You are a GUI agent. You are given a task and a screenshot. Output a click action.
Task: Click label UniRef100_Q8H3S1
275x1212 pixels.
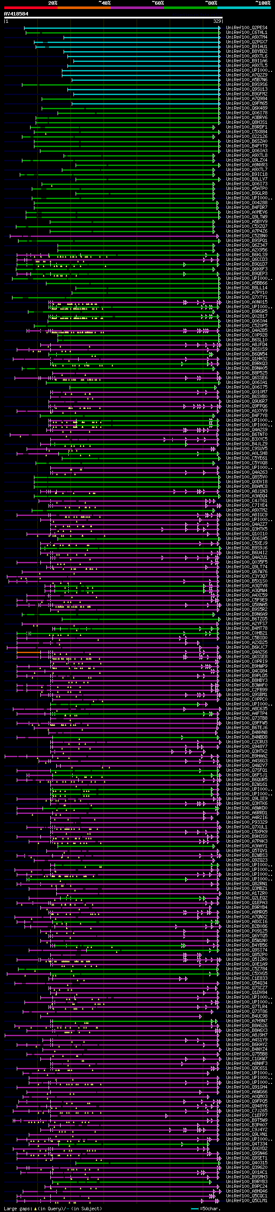click(x=247, y=123)
